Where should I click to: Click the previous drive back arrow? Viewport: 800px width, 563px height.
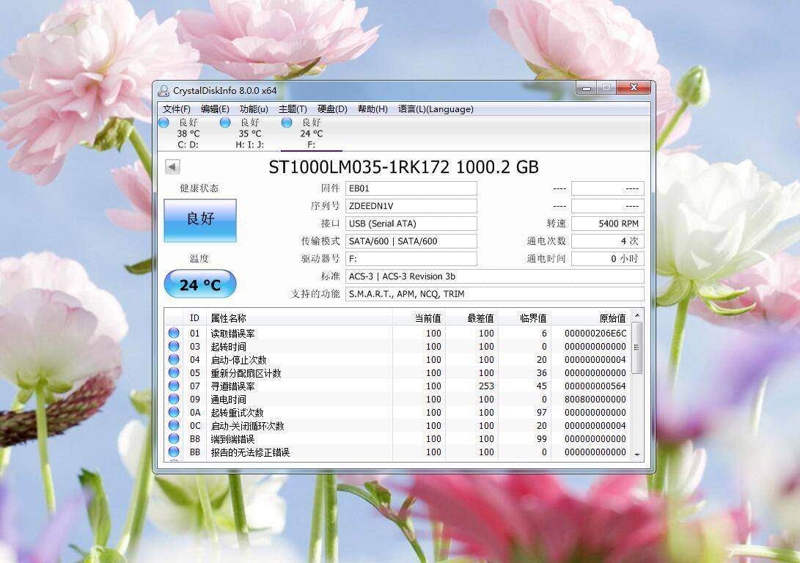172,166
